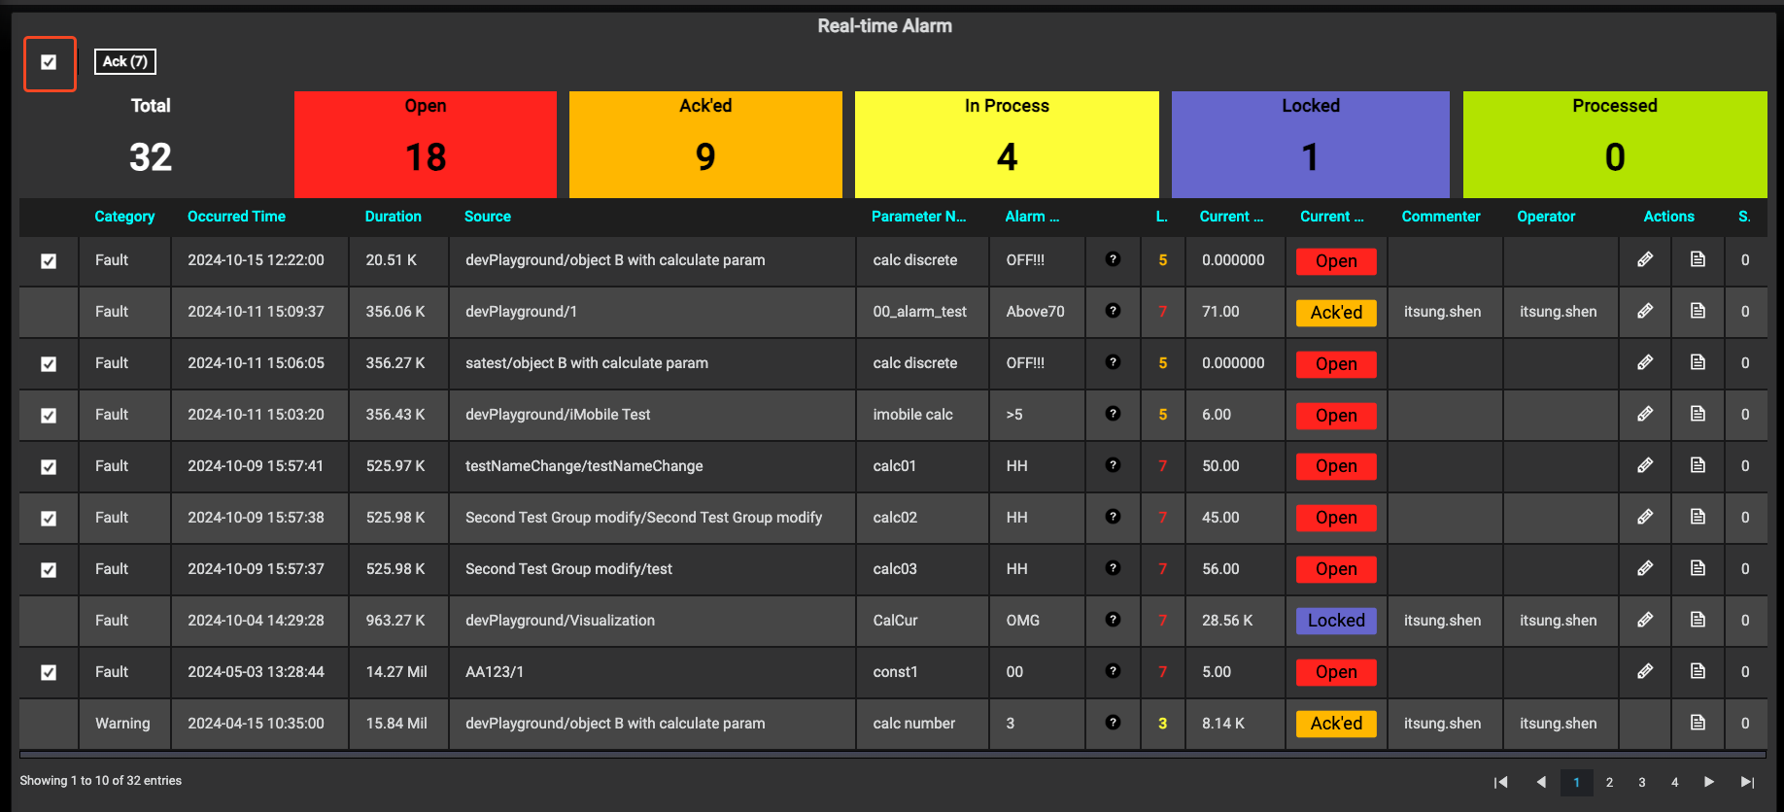Viewport: 1784px width, 812px height.
Task: Sort by the Category column header
Action: (124, 217)
